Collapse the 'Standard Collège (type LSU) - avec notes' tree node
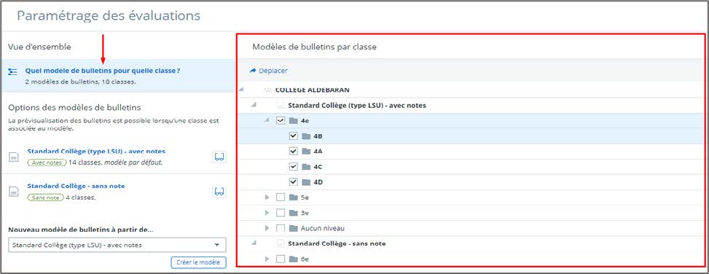The width and height of the screenshot is (709, 274). pyautogui.click(x=254, y=104)
